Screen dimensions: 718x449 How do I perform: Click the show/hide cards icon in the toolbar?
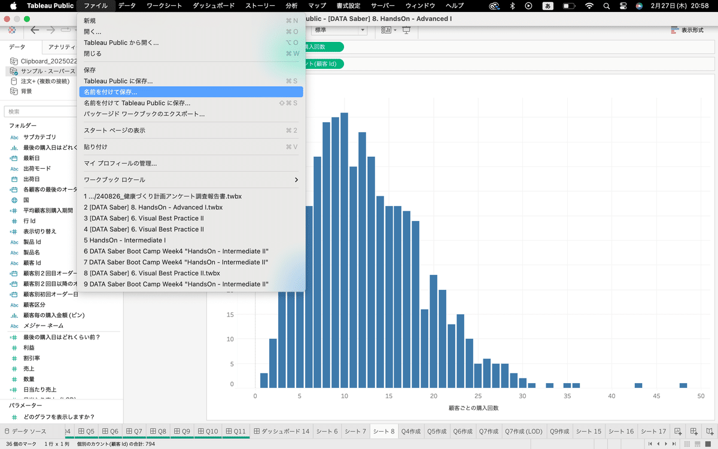pyautogui.click(x=386, y=29)
